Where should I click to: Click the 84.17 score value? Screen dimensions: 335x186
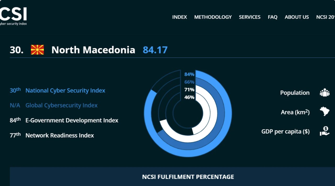155,50
